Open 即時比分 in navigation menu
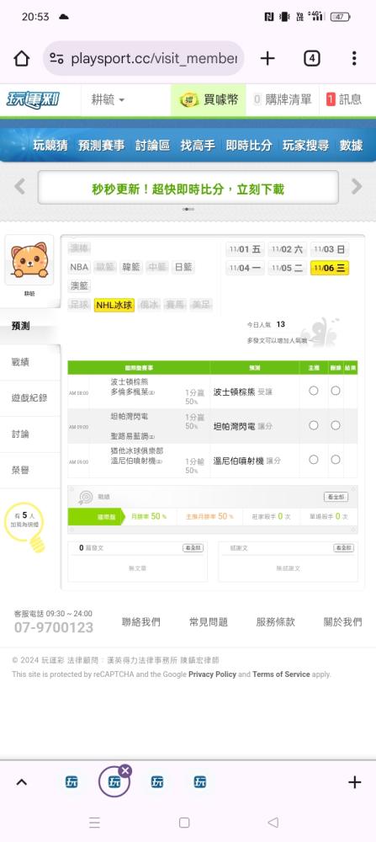This screenshot has width=376, height=842. point(249,145)
